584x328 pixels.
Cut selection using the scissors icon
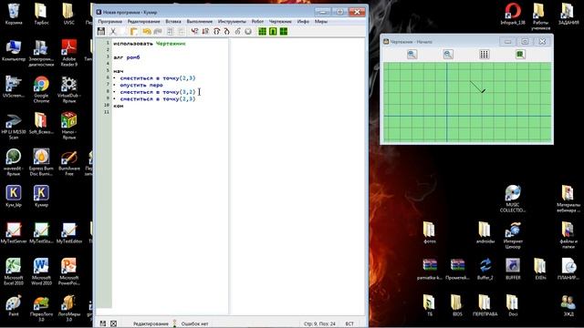point(113,32)
